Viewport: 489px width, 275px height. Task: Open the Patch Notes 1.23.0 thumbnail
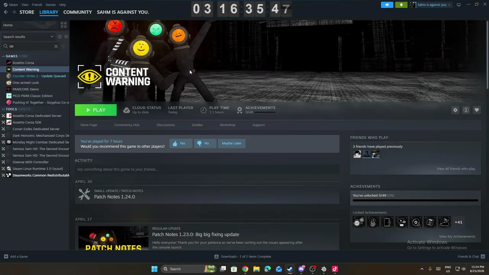pyautogui.click(x=113, y=238)
